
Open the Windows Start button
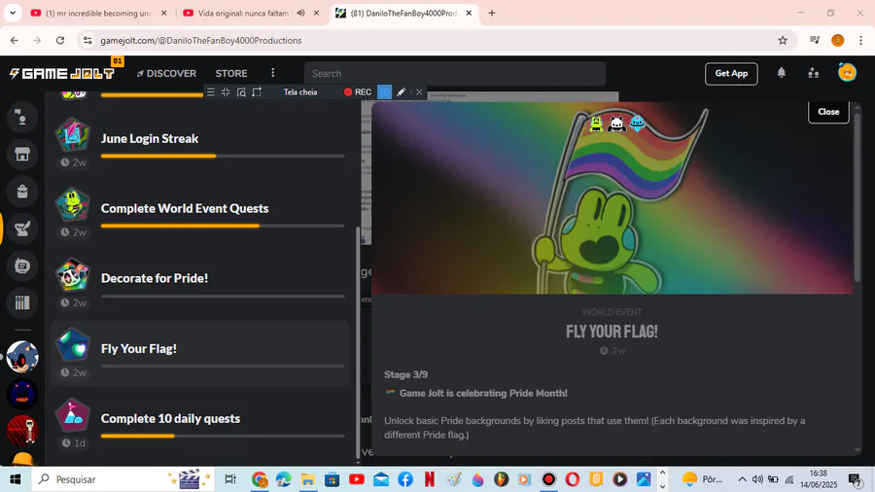(x=15, y=479)
